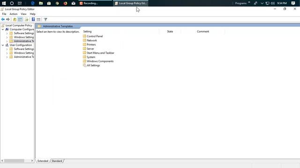Screen dimensions: 300x168
Task: Open the toolbar Help icon
Action: tap(33, 20)
